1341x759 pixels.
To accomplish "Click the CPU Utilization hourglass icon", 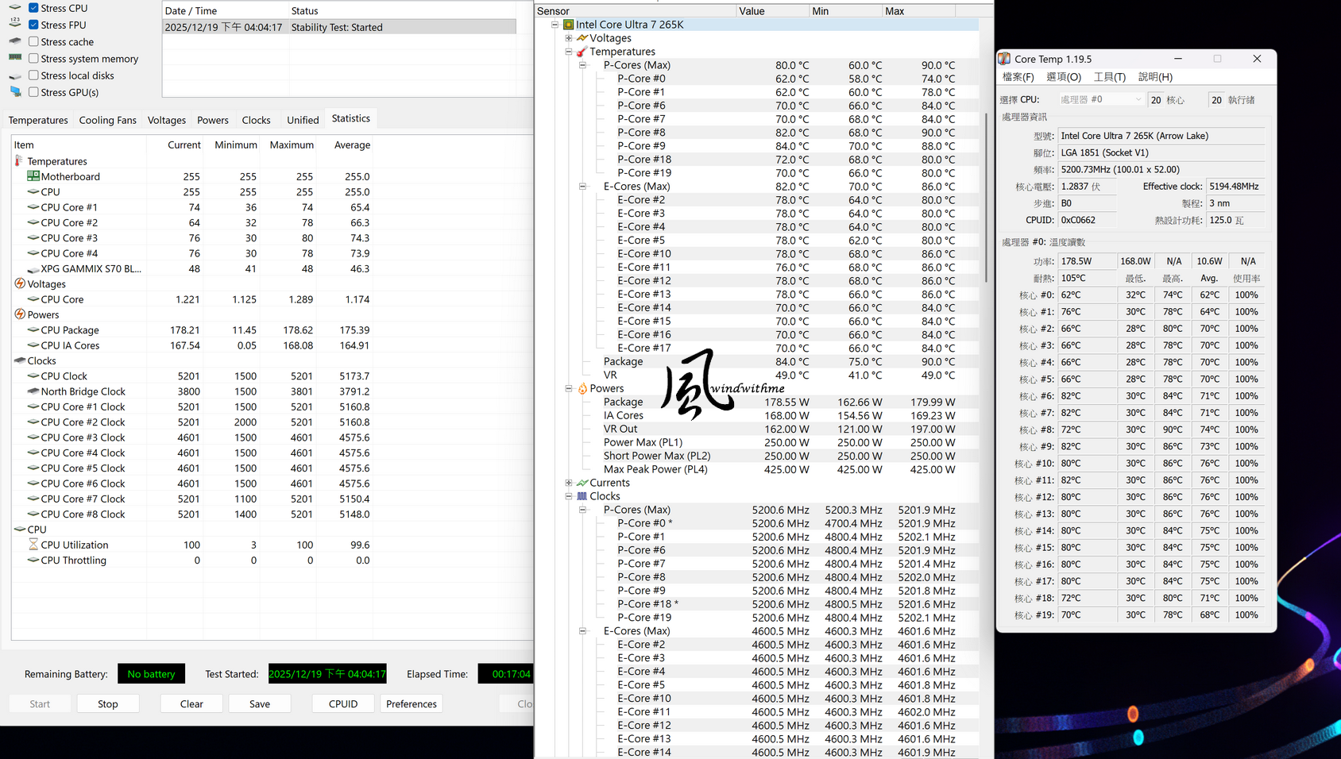I will pyautogui.click(x=33, y=545).
